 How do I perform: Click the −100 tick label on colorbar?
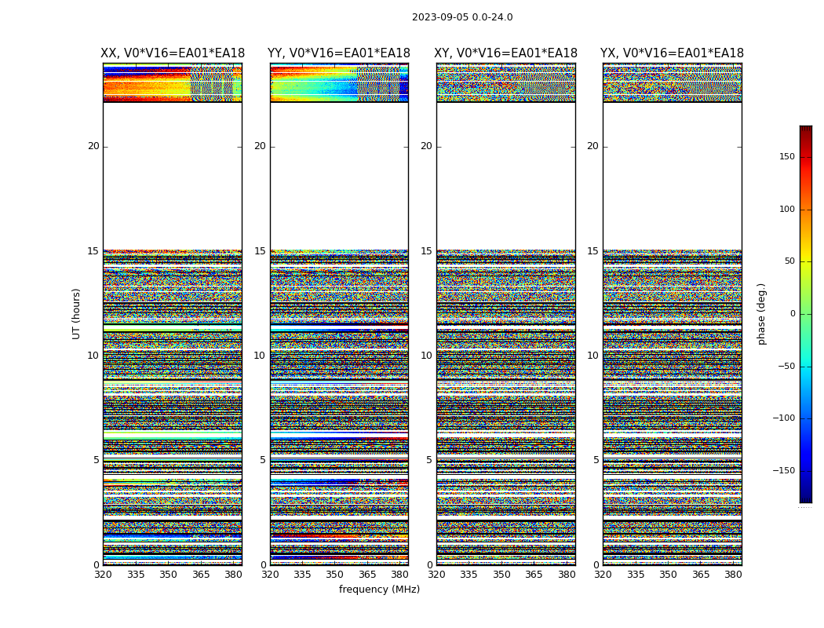[784, 418]
